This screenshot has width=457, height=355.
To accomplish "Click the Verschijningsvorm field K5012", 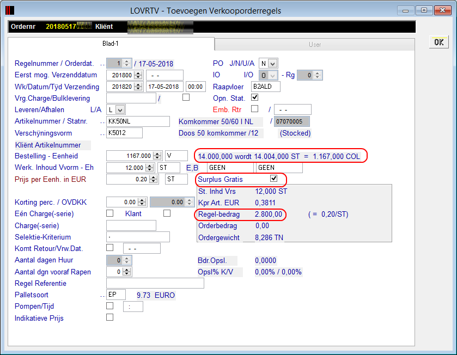I will (x=124, y=133).
